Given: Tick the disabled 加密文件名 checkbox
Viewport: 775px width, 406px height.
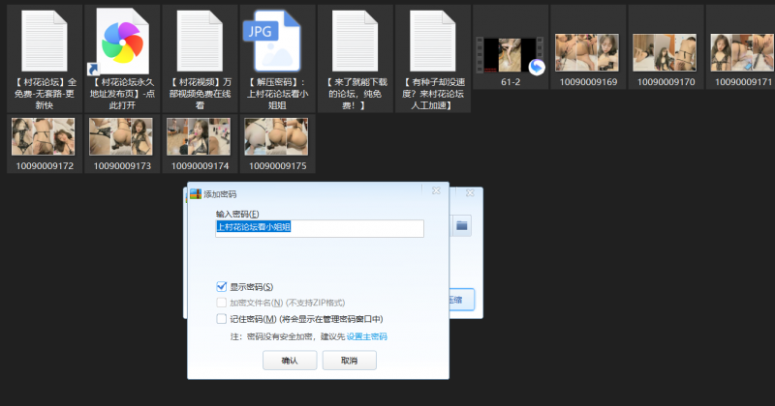Looking at the screenshot, I should (222, 303).
